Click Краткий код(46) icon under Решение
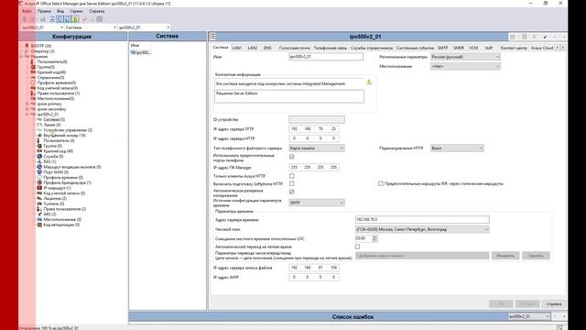Viewport: 586px width, 330px height. click(x=33, y=71)
